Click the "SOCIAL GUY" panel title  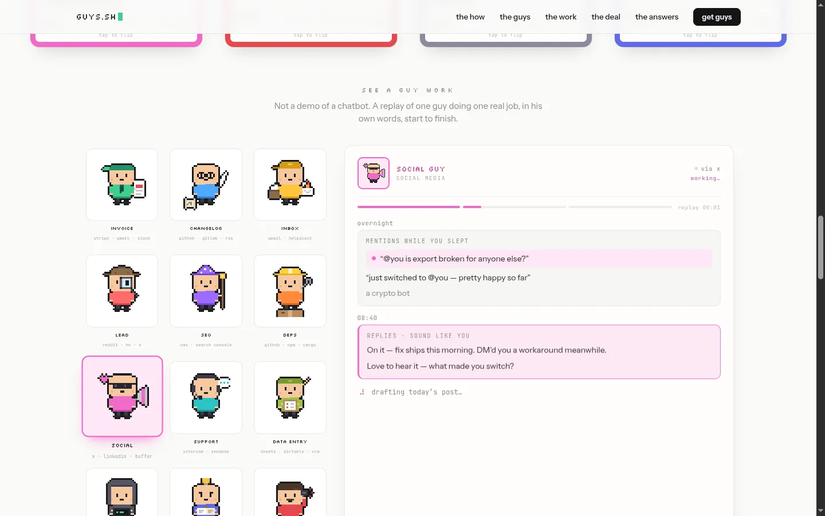click(x=421, y=169)
